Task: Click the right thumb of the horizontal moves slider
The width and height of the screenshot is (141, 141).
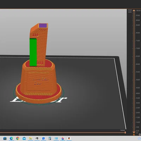Action: 125,133
